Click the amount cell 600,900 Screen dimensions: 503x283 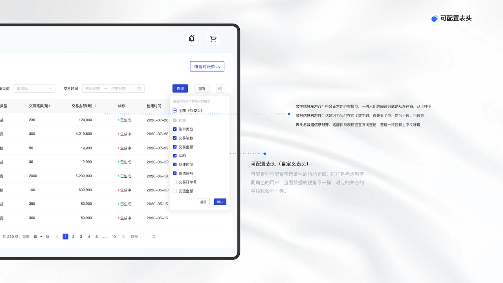click(85, 190)
